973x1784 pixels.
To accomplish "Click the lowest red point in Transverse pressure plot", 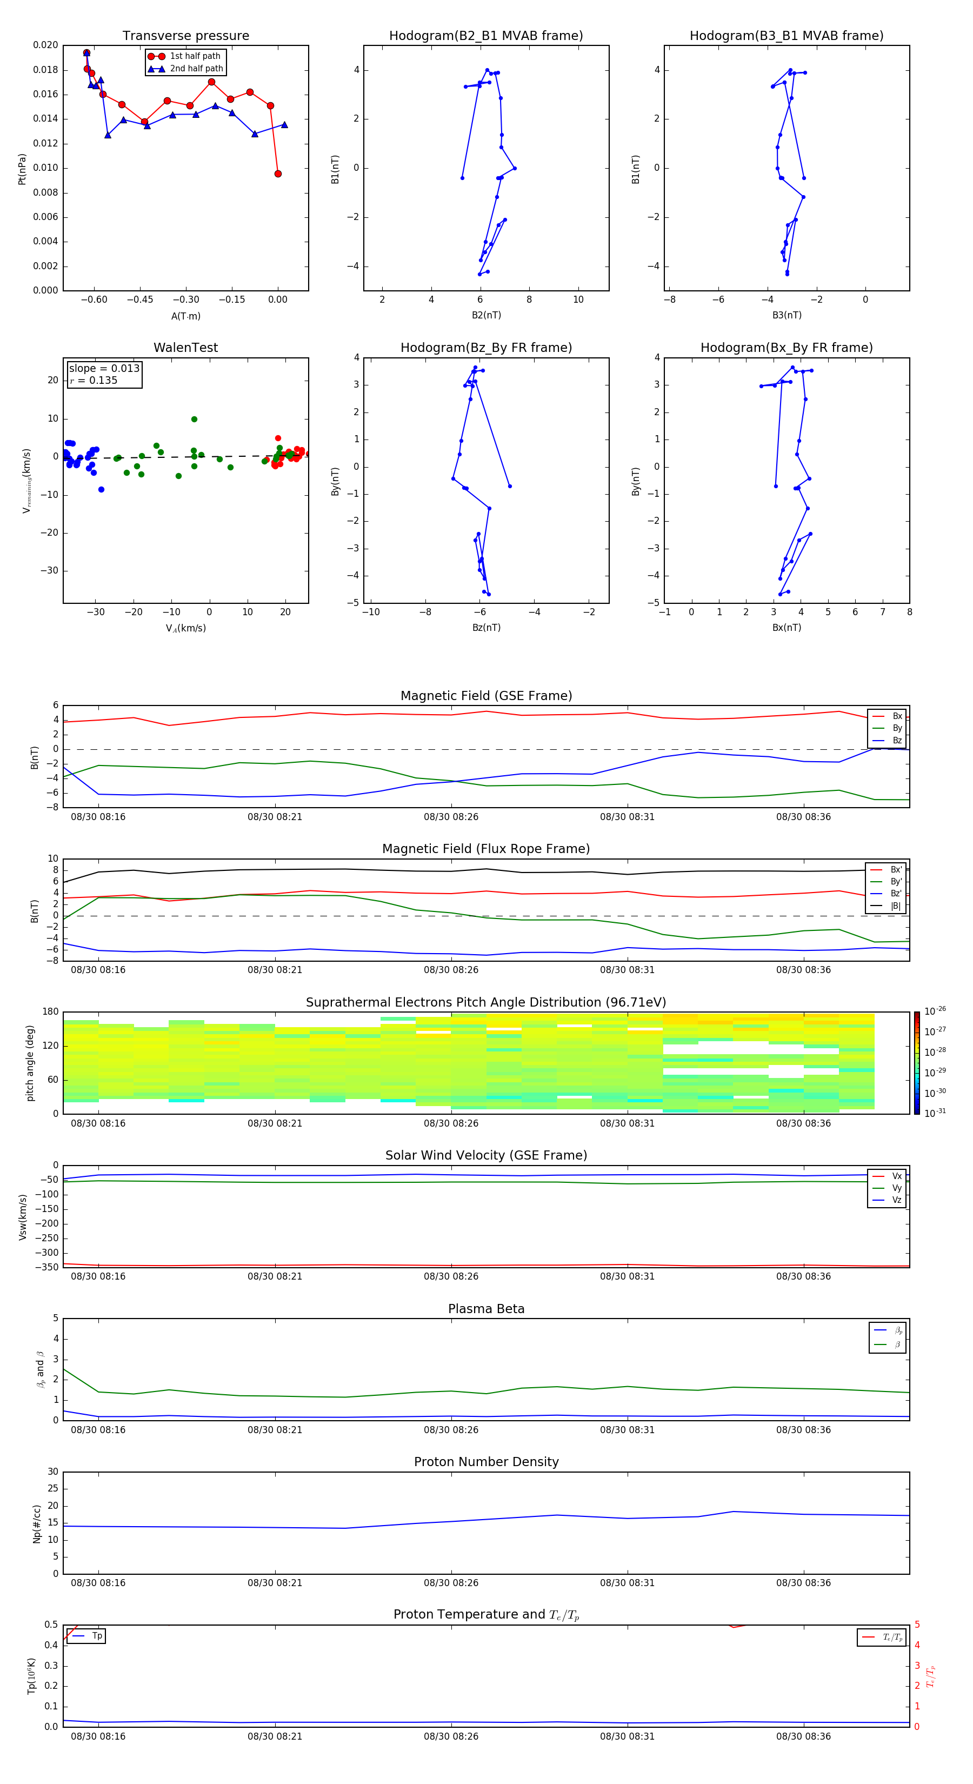I will pos(278,174).
